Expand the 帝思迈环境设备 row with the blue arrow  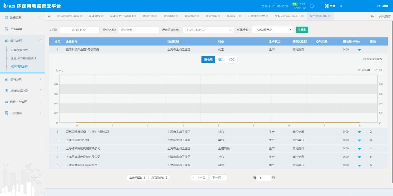359,132
